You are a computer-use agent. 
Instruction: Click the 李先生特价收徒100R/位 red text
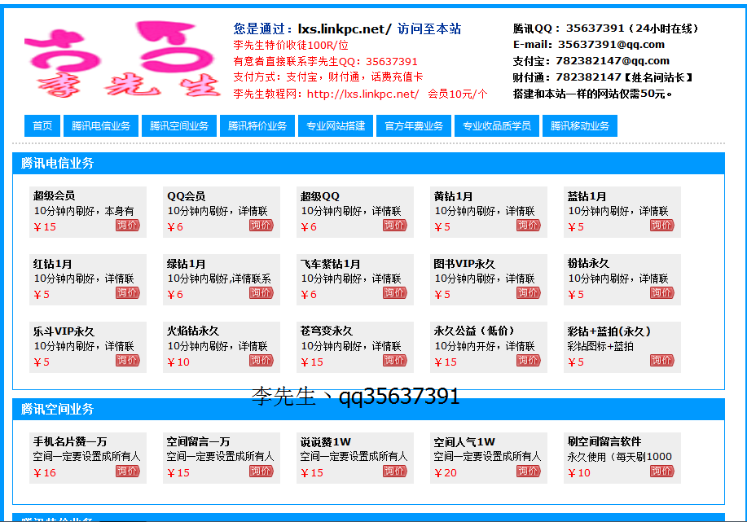(x=291, y=46)
